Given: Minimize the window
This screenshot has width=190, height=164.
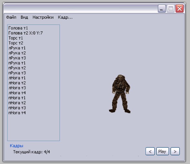Looking at the screenshot, I should [x=162, y=9].
